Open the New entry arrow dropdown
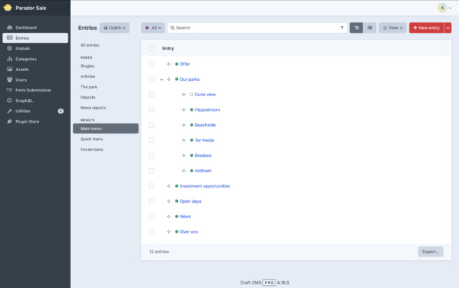 [448, 28]
